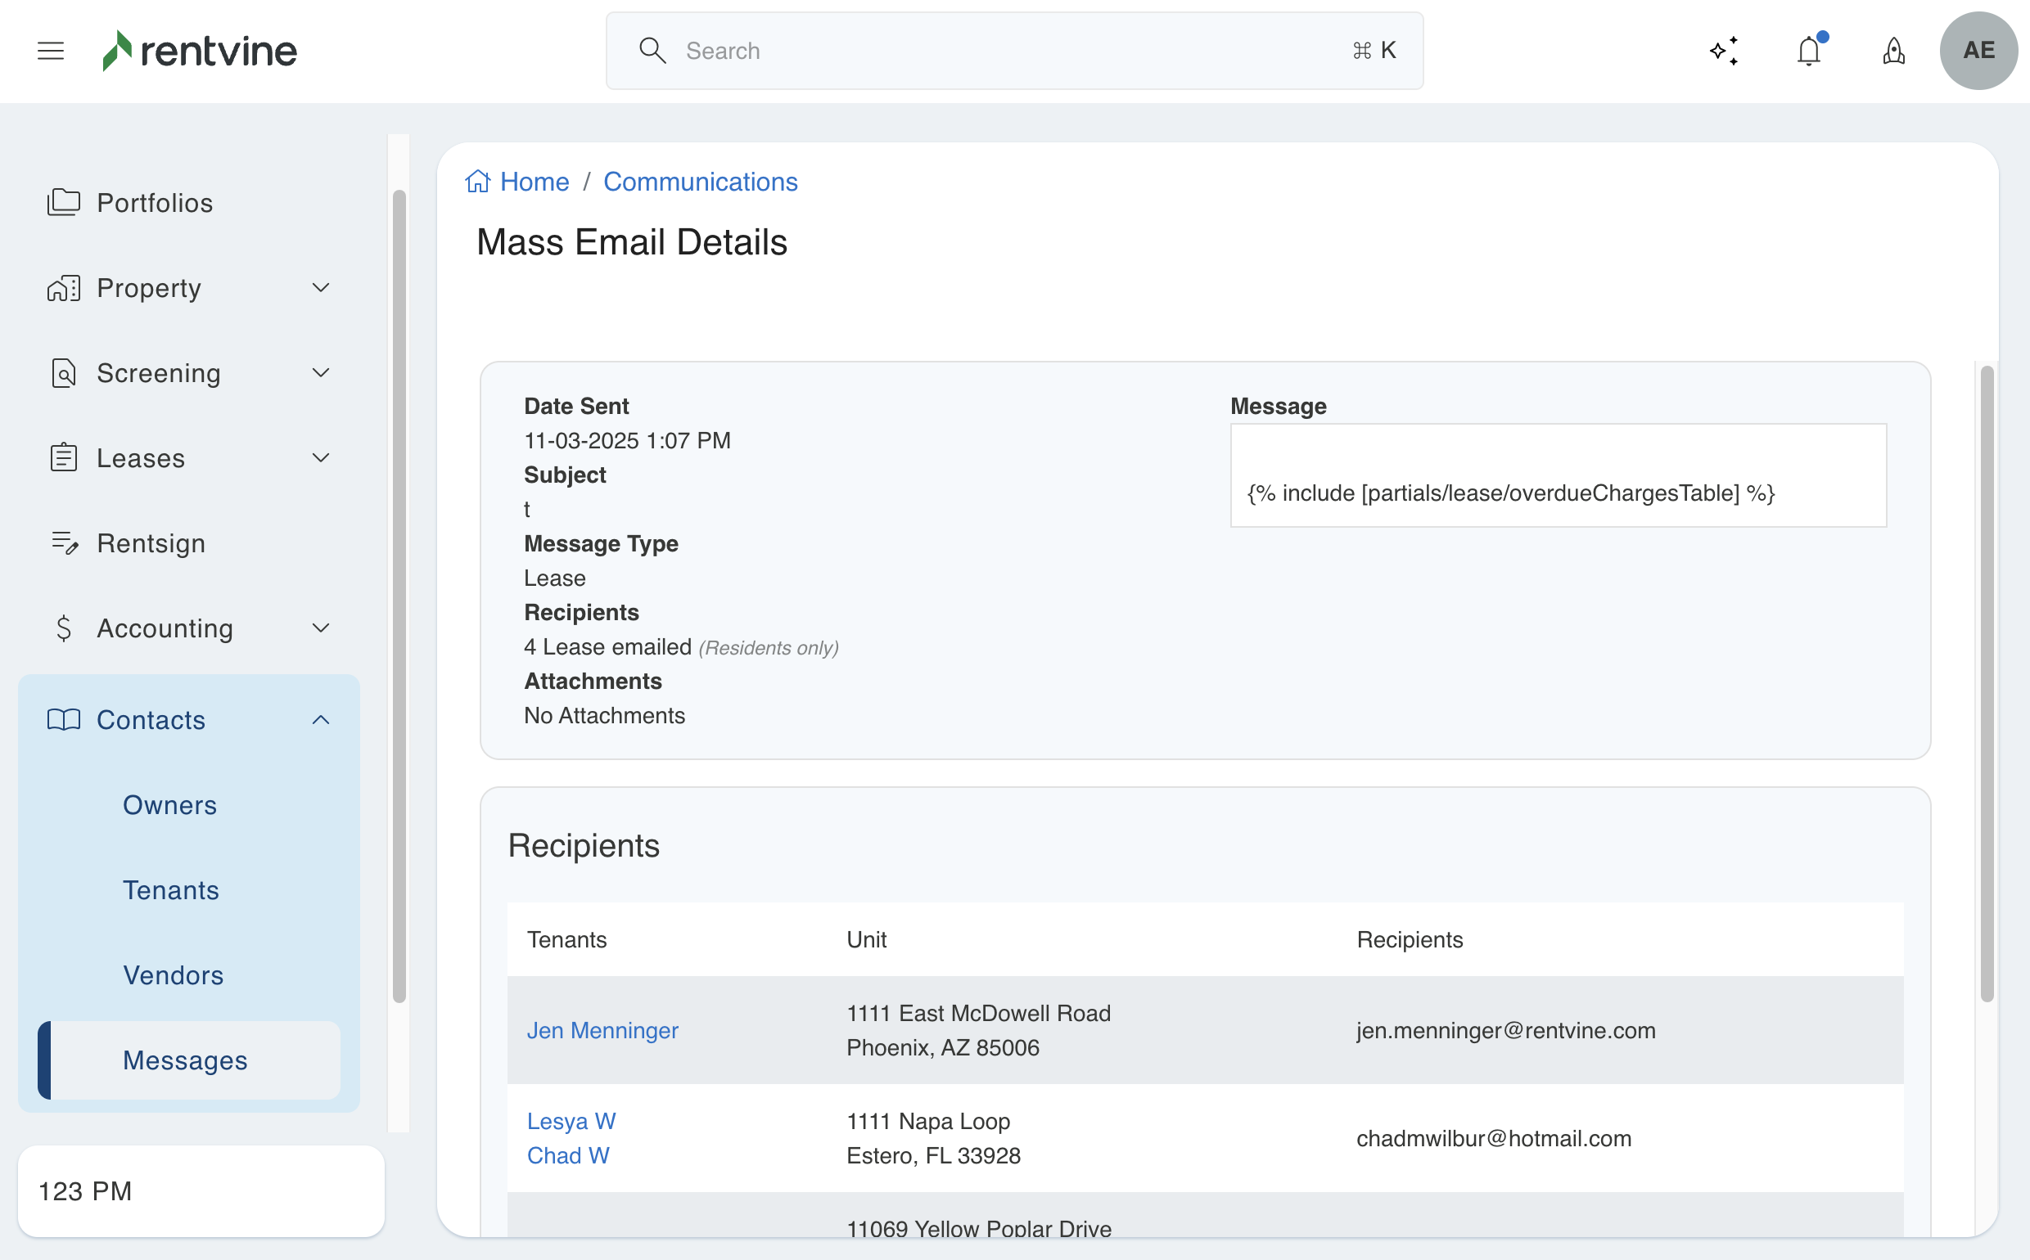2030x1260 pixels.
Task: Expand the Property menu chevron
Action: 321,287
